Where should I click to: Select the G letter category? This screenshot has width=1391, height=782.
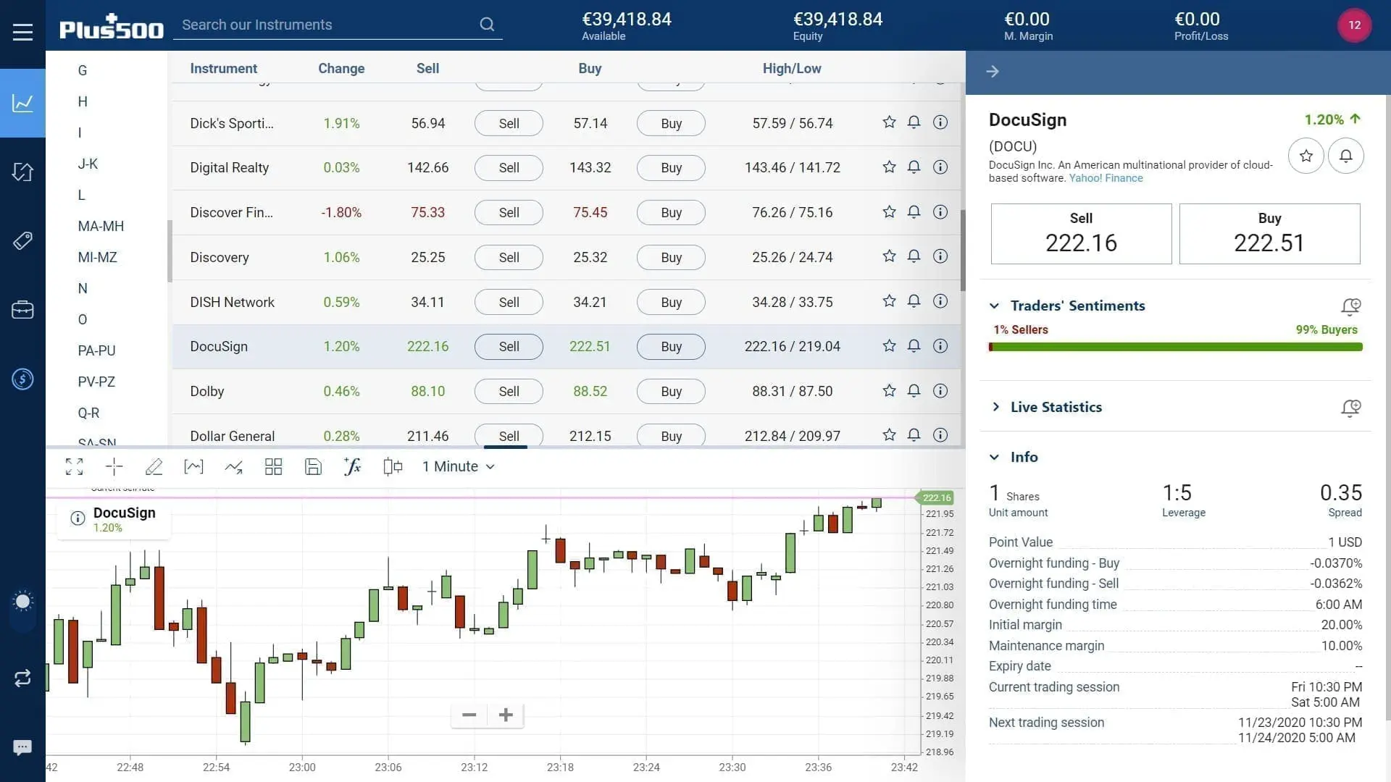83,70
